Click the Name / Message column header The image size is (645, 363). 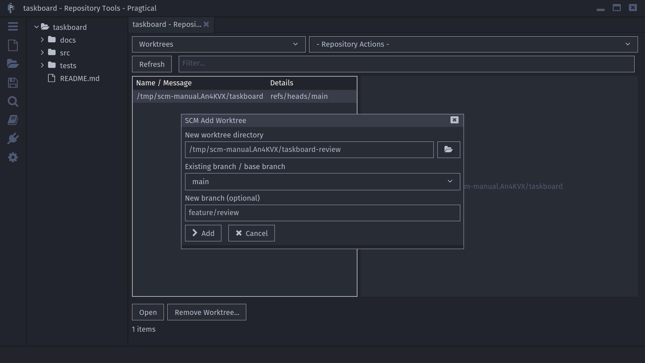point(164,83)
